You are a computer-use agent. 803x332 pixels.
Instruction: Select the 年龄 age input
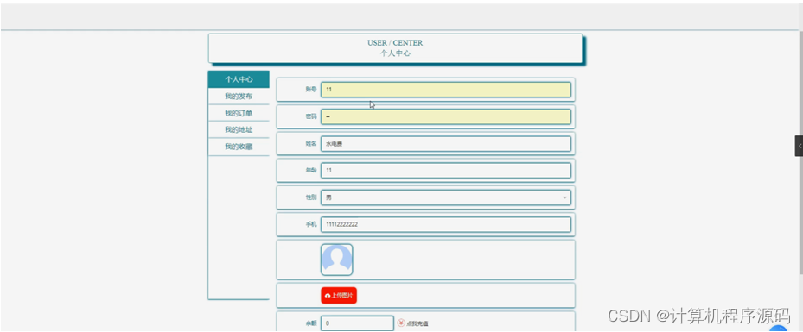click(446, 170)
